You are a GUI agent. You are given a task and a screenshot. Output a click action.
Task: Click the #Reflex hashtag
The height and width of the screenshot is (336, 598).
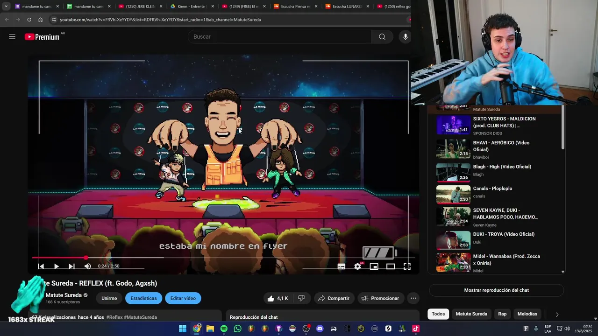(x=114, y=317)
